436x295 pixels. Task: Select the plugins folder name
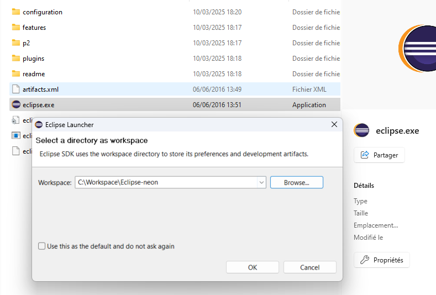[33, 59]
